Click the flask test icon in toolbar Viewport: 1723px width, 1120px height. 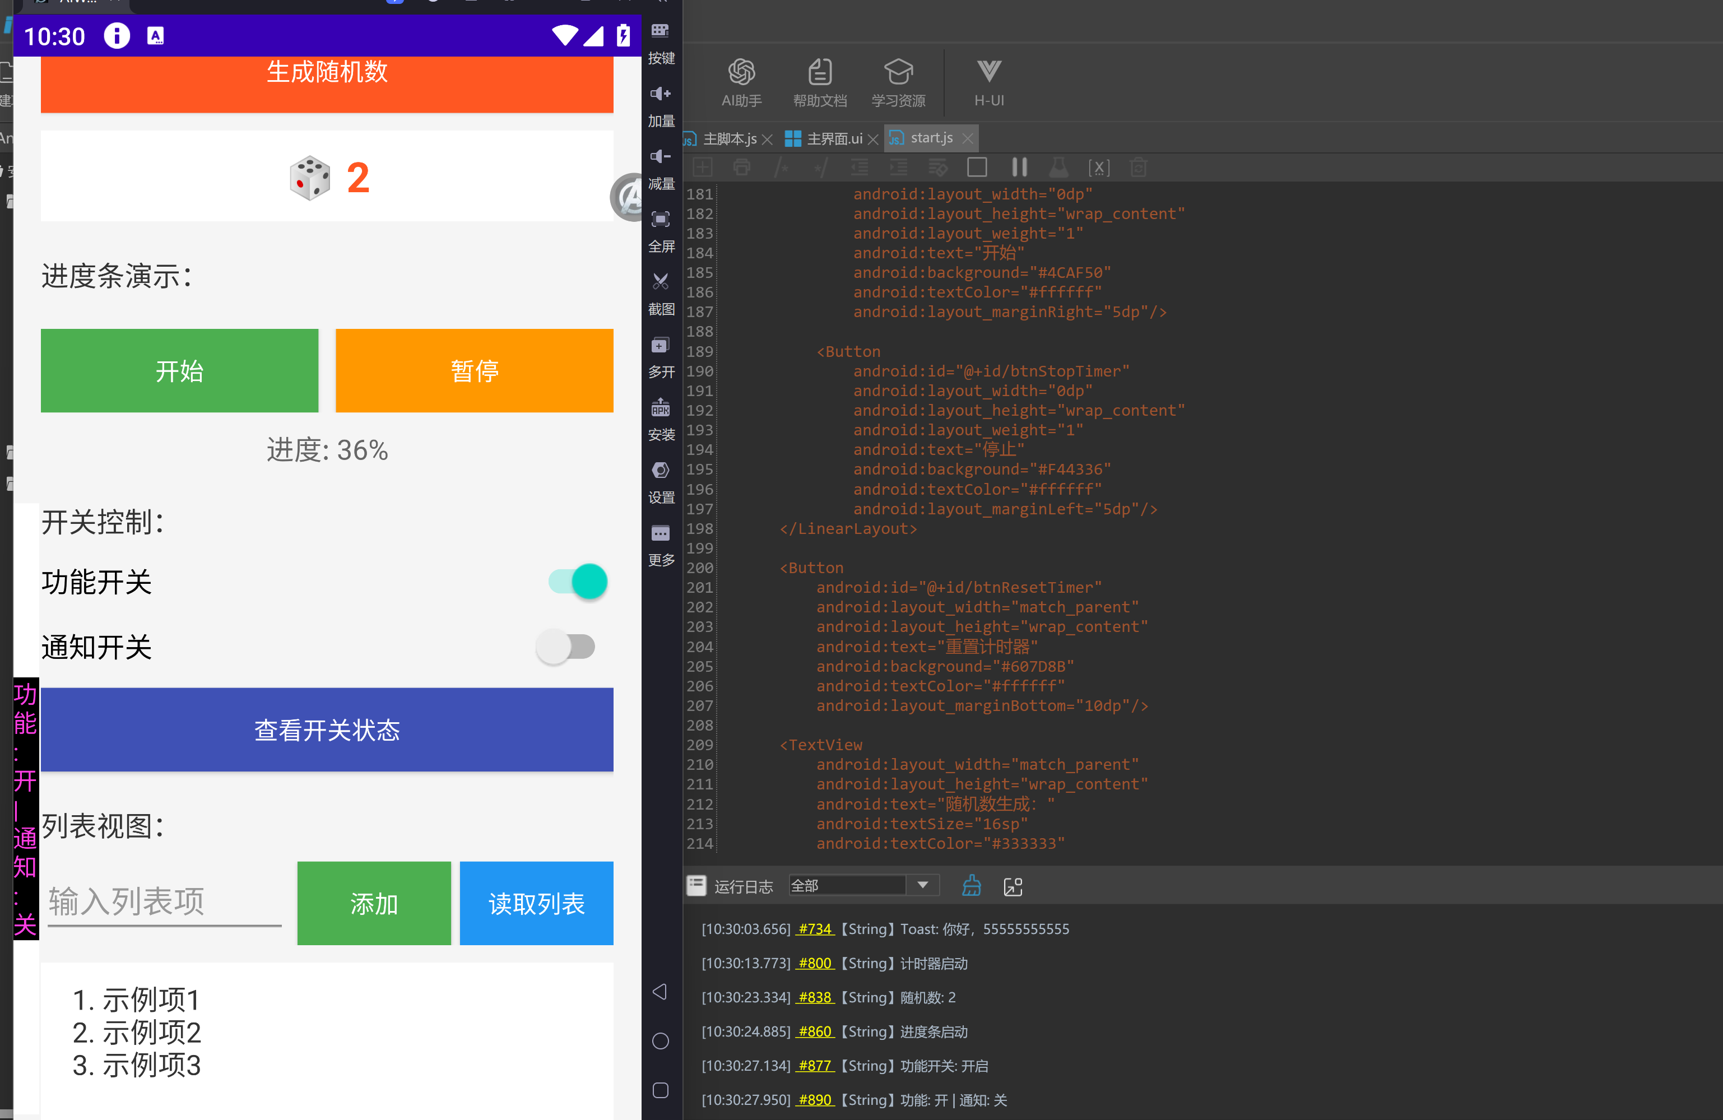[x=1058, y=168]
